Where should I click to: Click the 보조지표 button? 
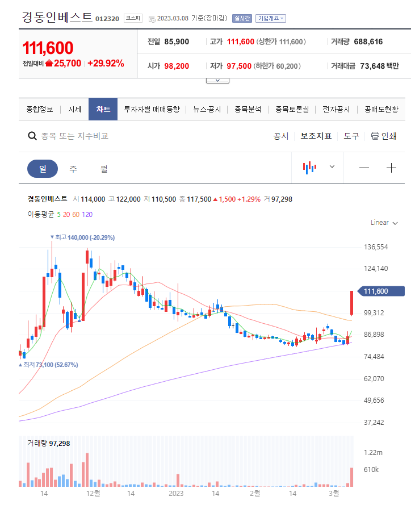316,136
